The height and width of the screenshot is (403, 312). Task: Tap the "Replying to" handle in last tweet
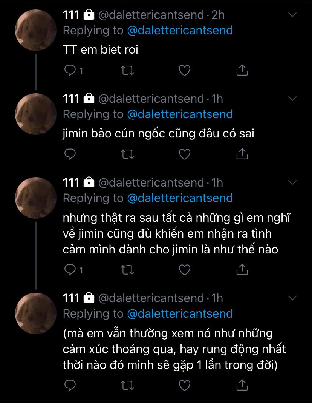pos(180,314)
